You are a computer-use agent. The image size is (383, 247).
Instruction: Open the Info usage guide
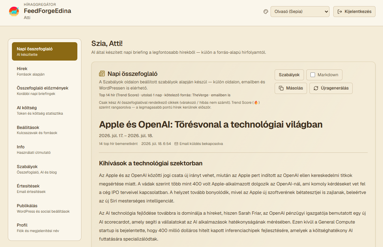pos(45,149)
